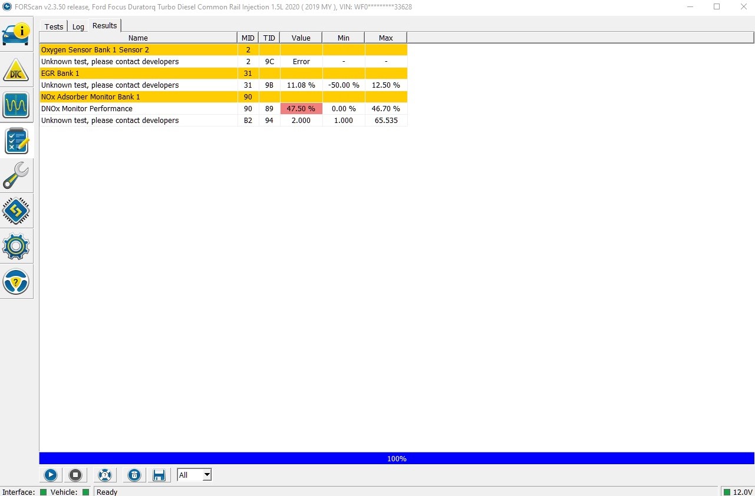Open the wrench service functions section
Viewport: 755px width, 496px height.
pyautogui.click(x=16, y=175)
